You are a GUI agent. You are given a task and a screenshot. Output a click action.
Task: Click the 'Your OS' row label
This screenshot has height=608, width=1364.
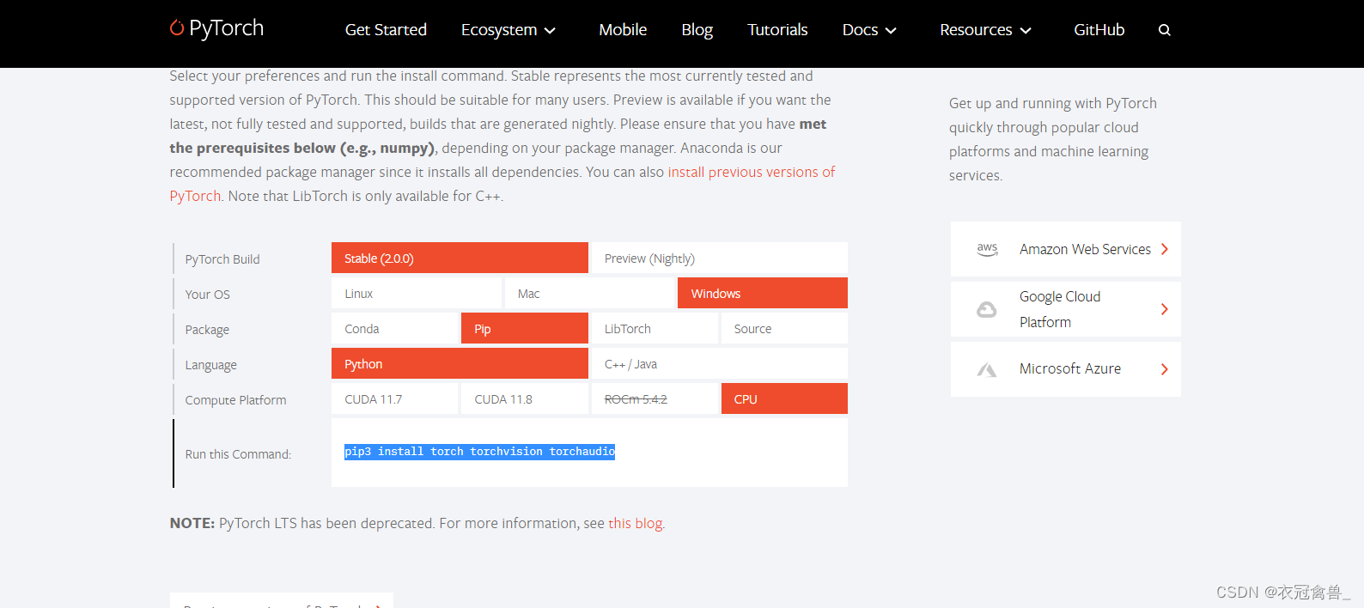coord(208,295)
